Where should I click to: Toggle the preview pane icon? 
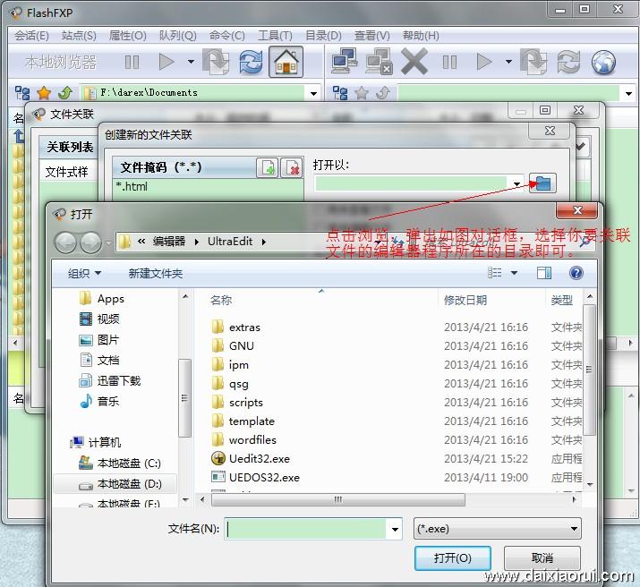coord(543,273)
